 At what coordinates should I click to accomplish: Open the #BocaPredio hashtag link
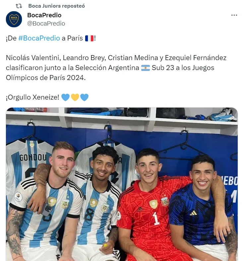[x=39, y=38]
